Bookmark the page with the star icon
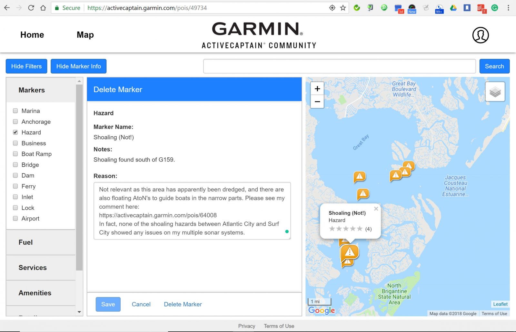This screenshot has width=516, height=332. 343,8
